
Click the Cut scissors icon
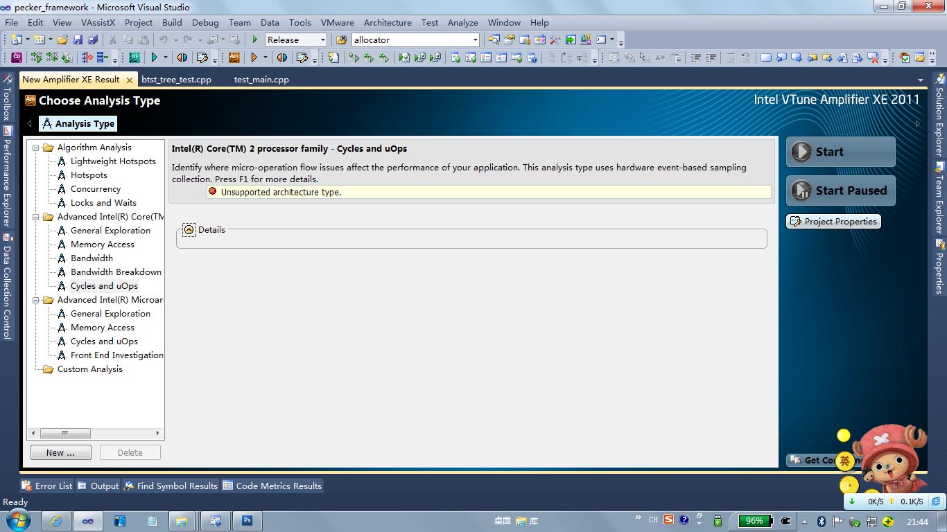tap(112, 39)
